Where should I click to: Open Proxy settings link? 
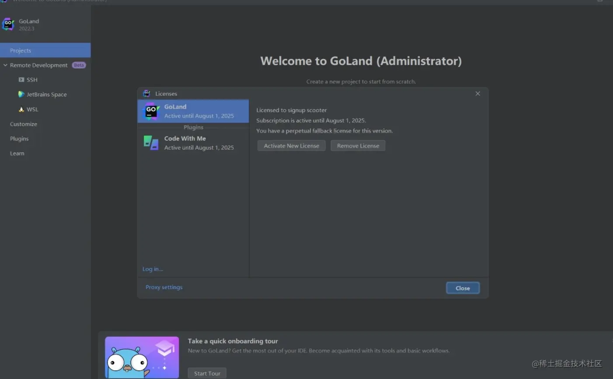[164, 287]
